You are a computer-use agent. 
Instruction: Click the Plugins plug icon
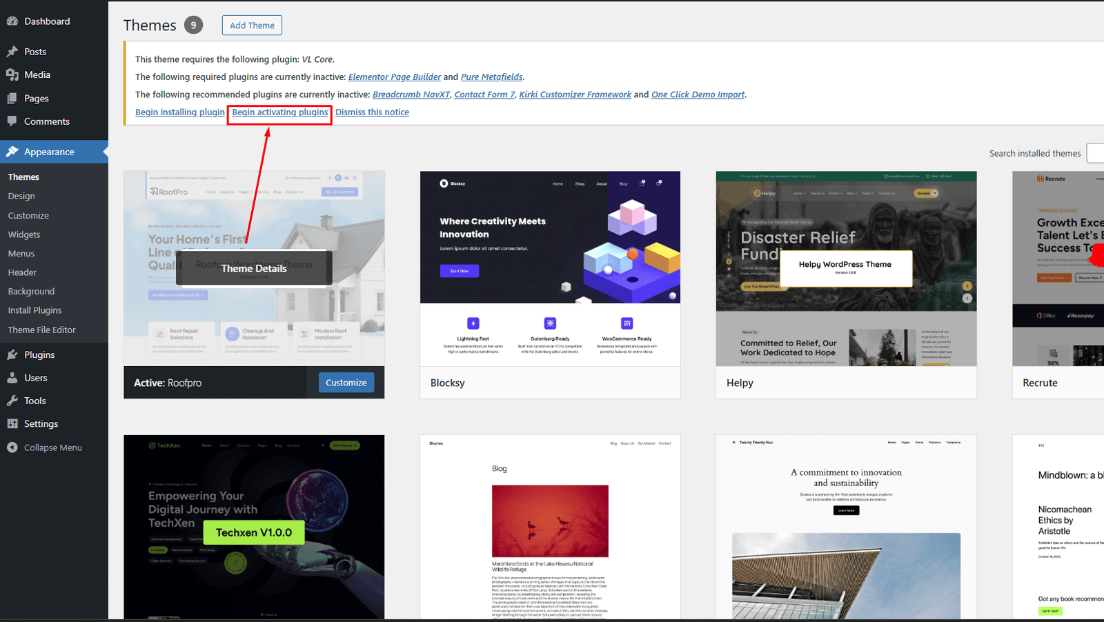point(12,354)
